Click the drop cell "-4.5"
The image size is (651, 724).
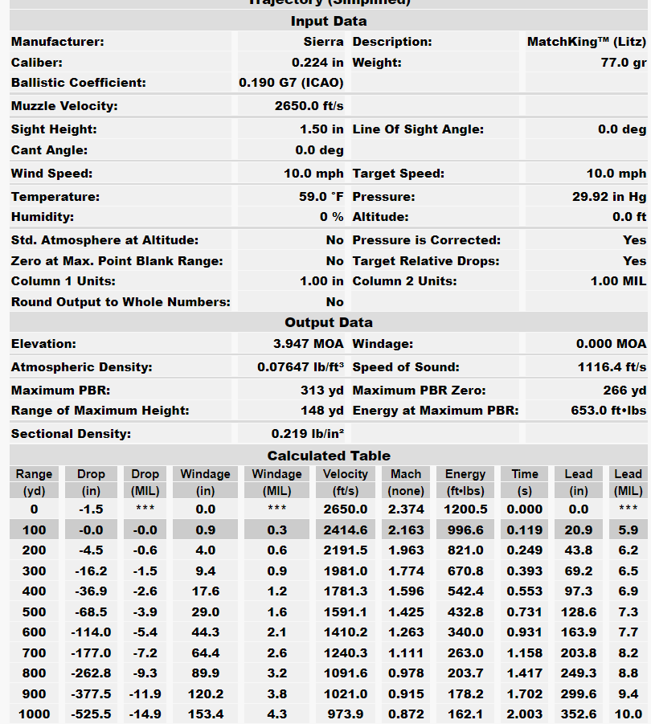pos(91,550)
